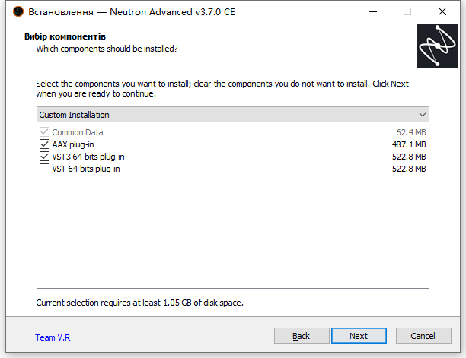Image resolution: width=466 pixels, height=358 pixels.
Task: Click the Common Data component label
Action: pyautogui.click(x=78, y=132)
